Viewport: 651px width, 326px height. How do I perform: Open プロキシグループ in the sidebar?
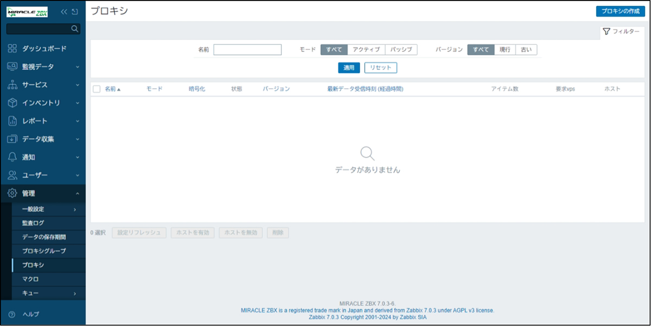pos(44,251)
